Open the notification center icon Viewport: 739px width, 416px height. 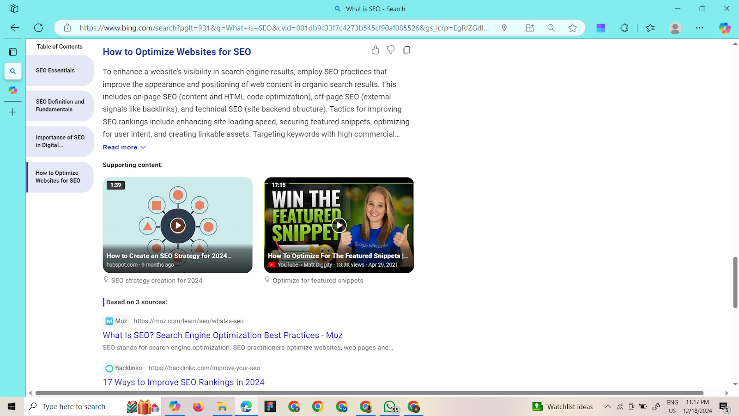coord(724,407)
